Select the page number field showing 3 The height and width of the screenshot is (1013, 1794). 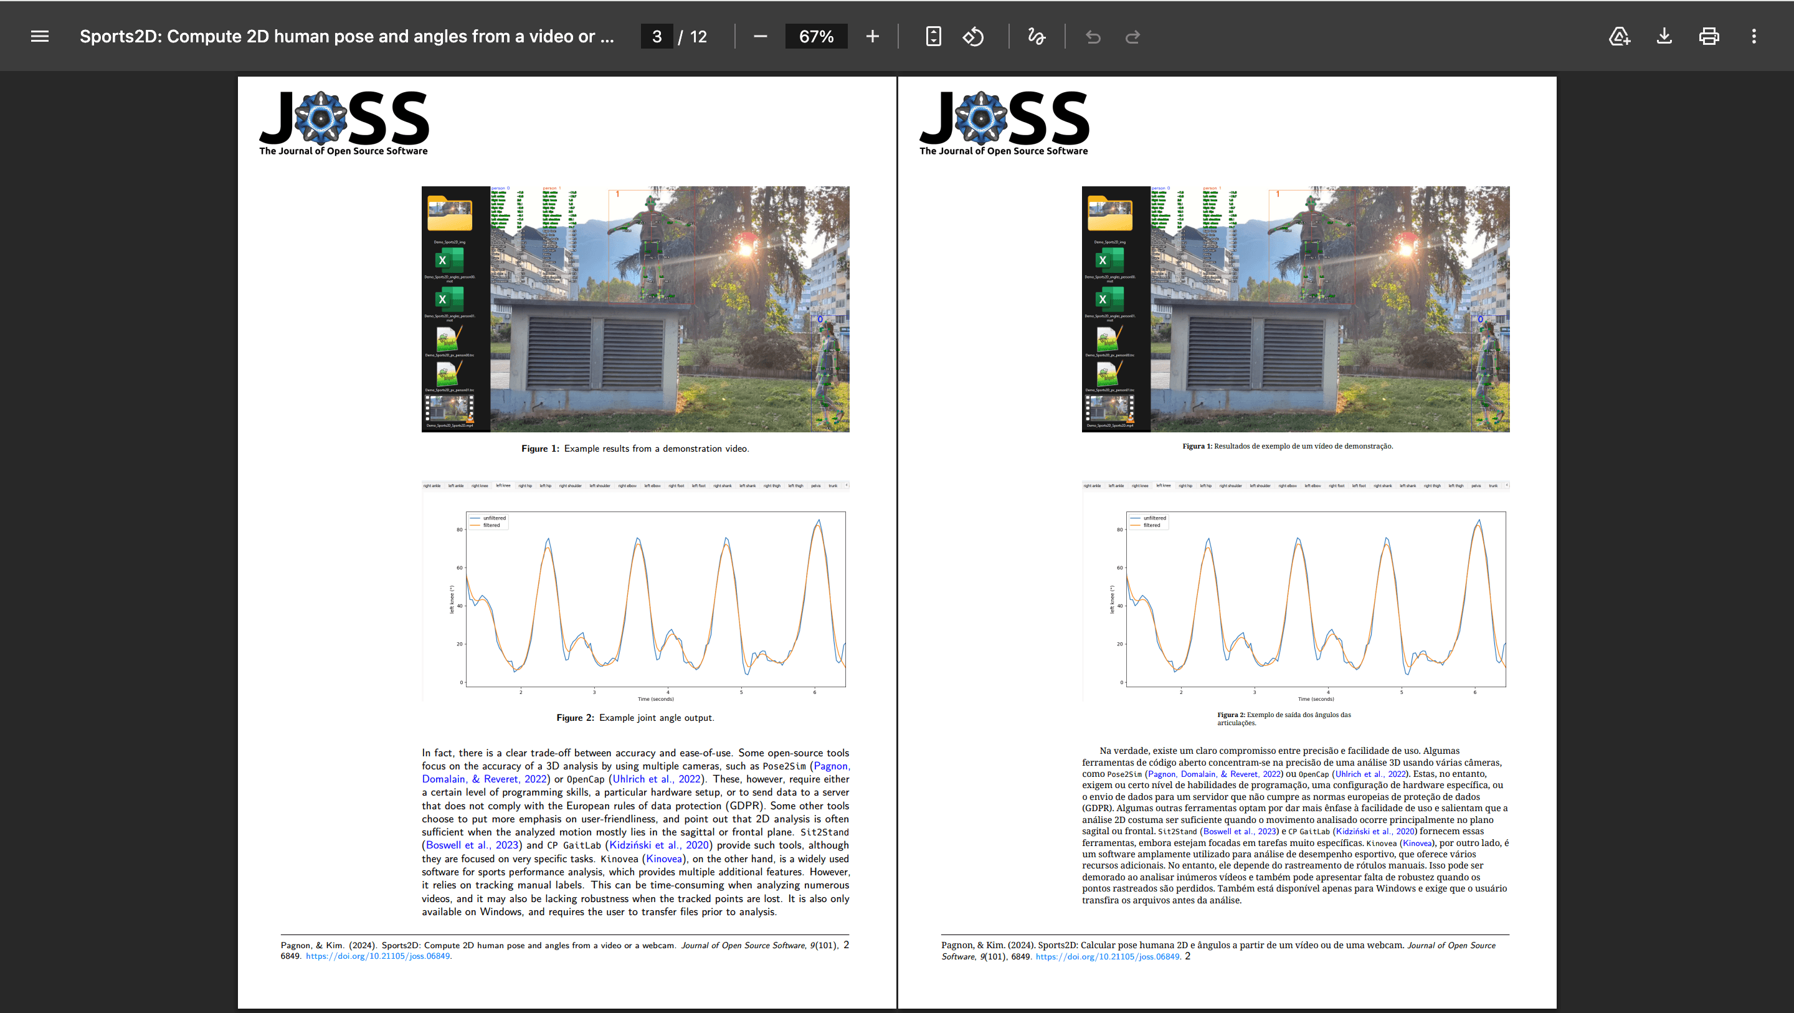657,36
